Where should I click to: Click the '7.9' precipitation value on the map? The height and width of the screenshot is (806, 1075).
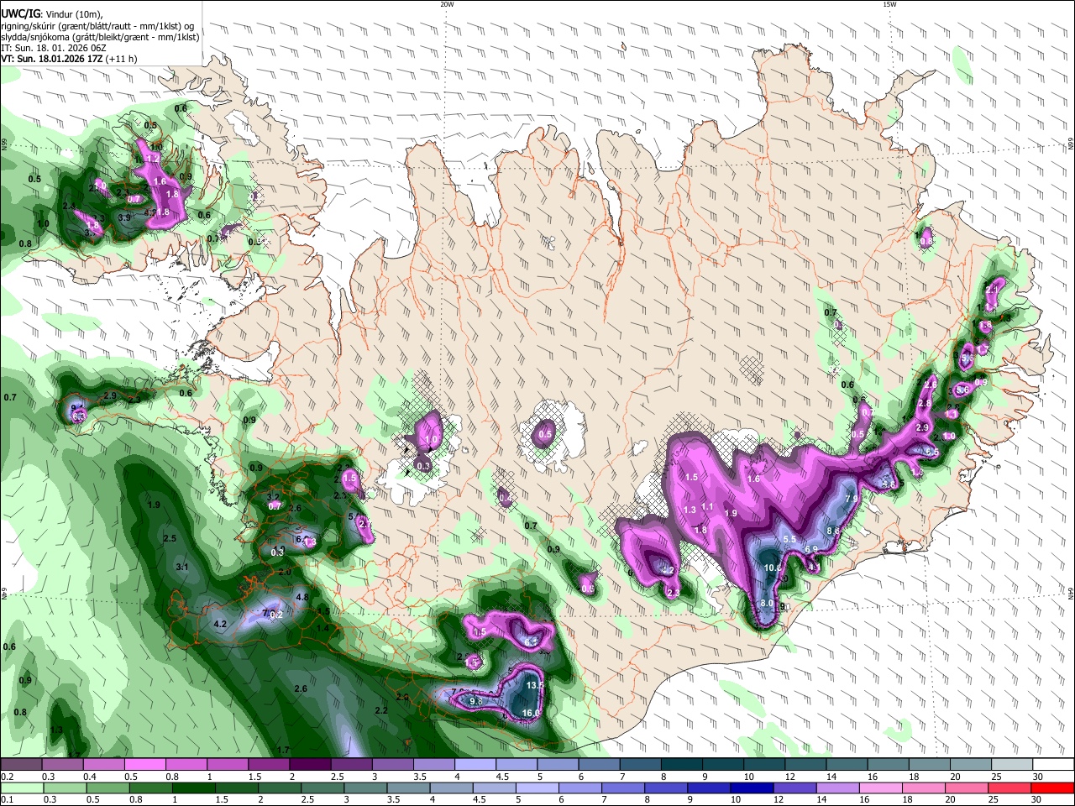pos(851,499)
